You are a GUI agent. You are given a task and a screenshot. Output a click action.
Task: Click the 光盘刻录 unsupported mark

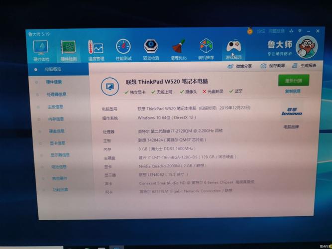pos(213,92)
